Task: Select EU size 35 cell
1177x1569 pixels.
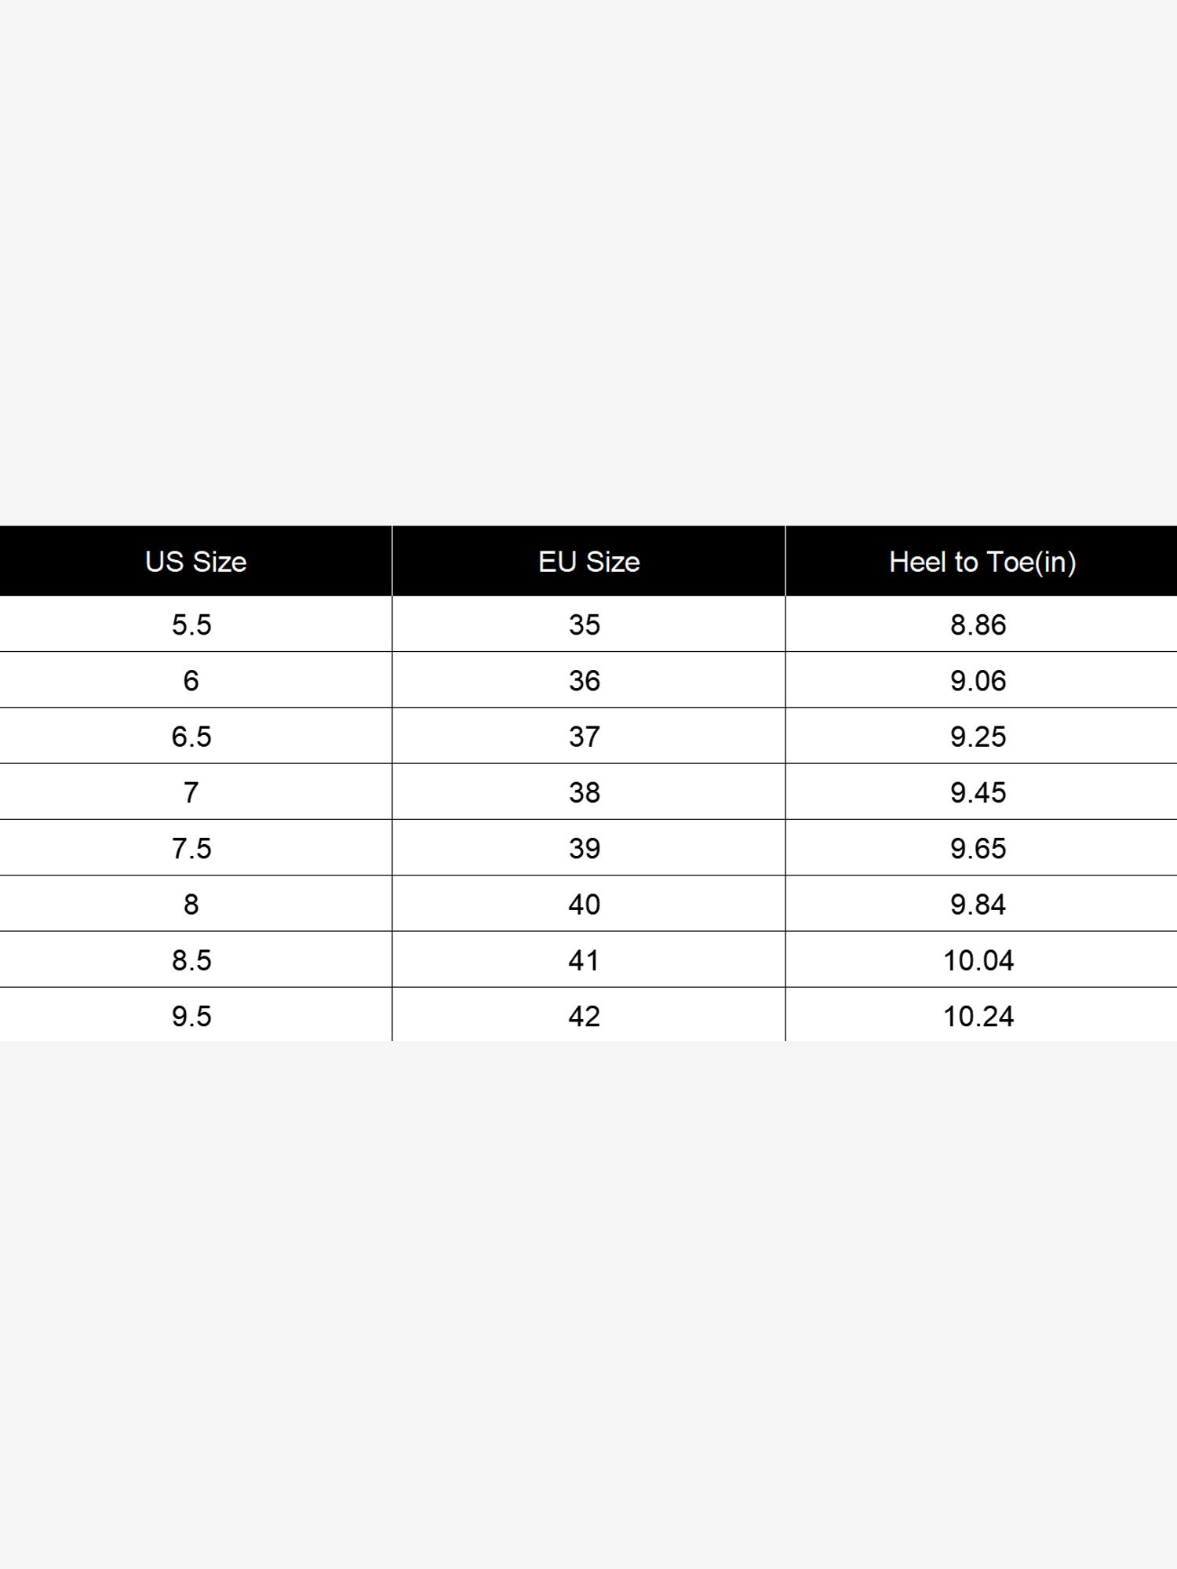Action: pos(588,624)
